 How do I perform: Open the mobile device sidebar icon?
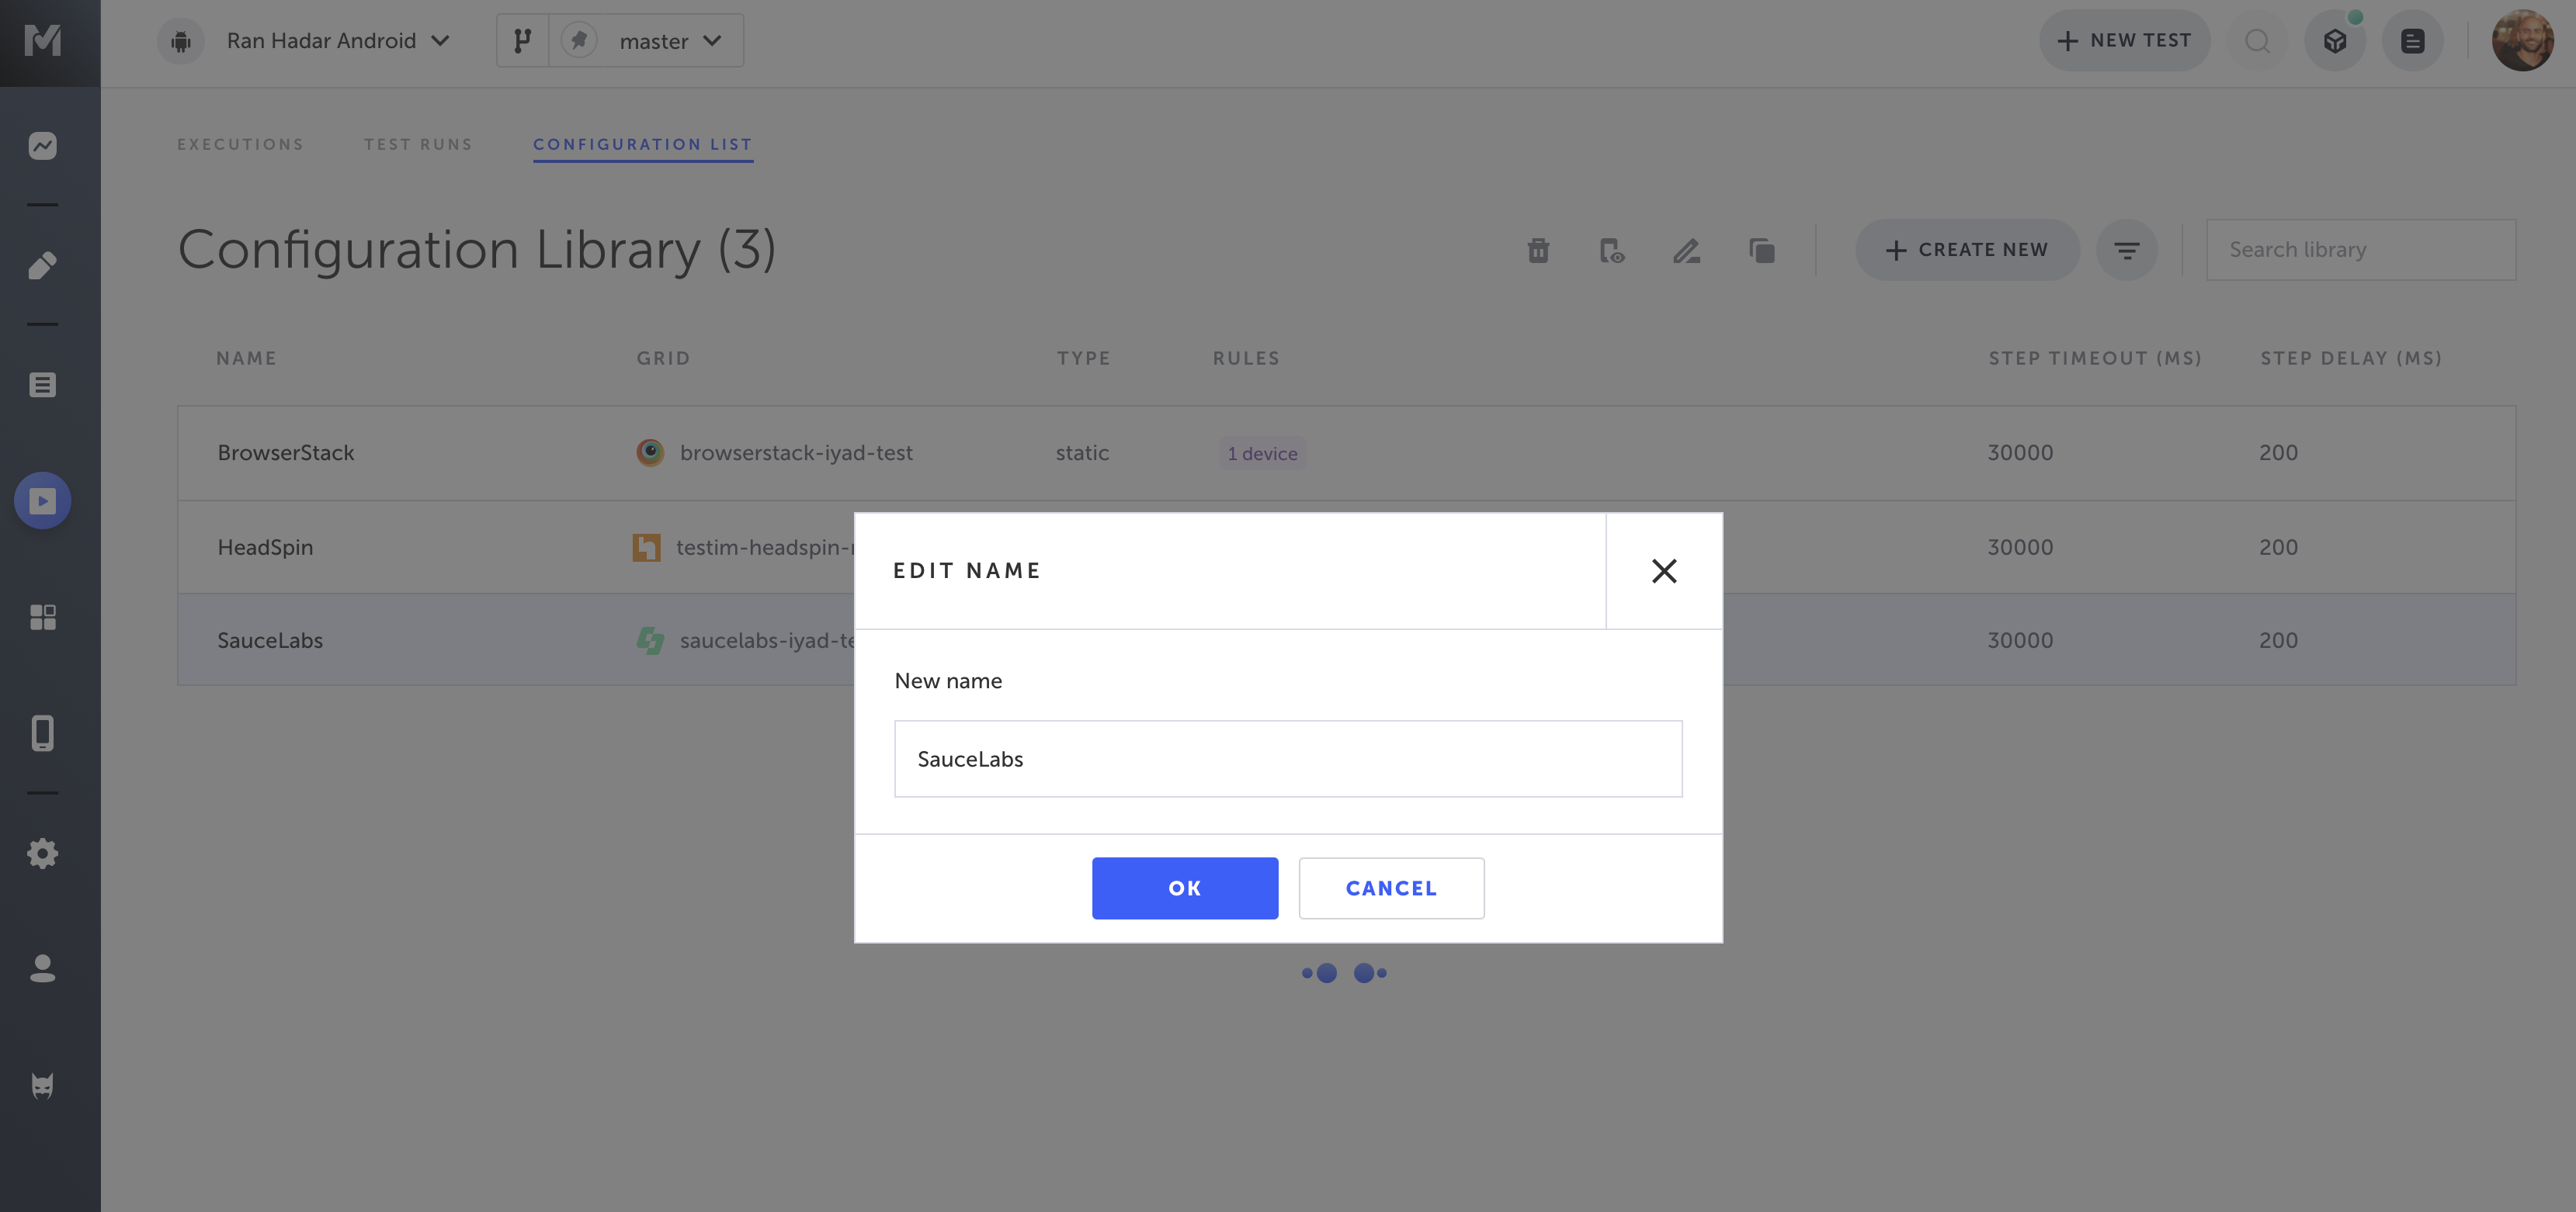tap(43, 733)
